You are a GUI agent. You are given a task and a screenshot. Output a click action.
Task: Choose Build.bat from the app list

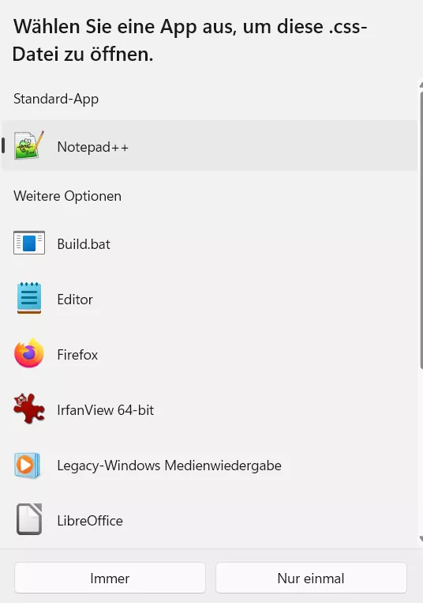tap(209, 244)
